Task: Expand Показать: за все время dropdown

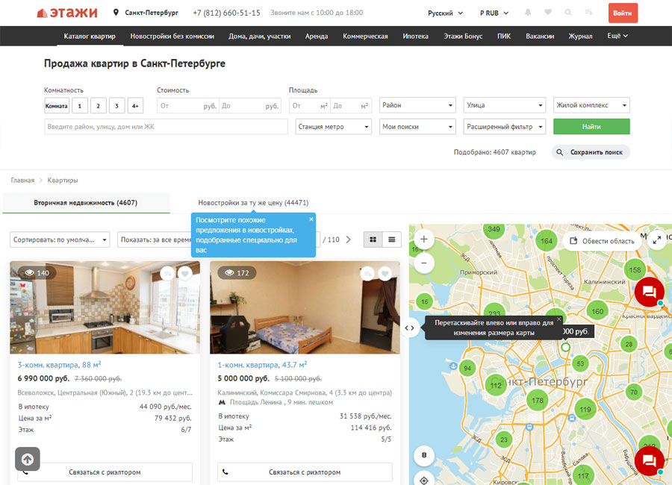Action: pyautogui.click(x=155, y=240)
